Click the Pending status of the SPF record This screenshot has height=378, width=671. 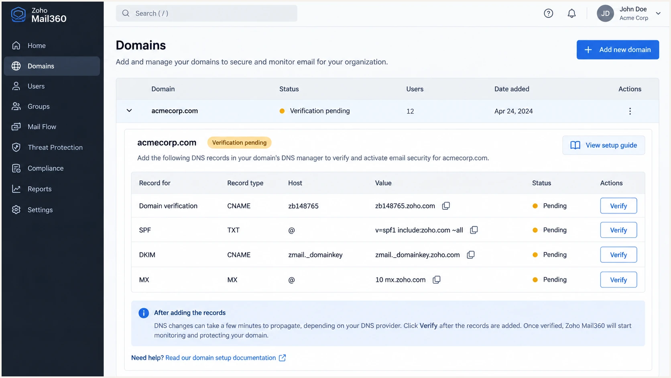tap(549, 230)
